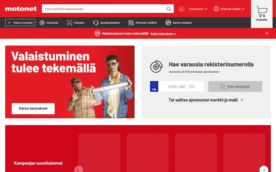Viewport: 276px width, 172px height.
Task: Click the carousel next arrow
Action: click(263, 169)
